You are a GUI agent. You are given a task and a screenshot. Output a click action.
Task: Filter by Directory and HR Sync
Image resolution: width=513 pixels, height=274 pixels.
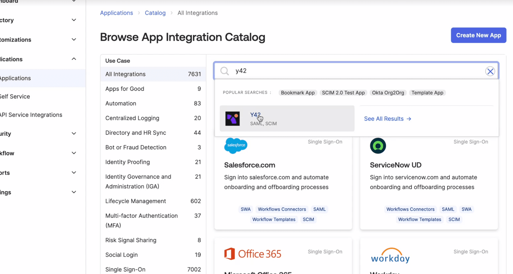coord(136,133)
